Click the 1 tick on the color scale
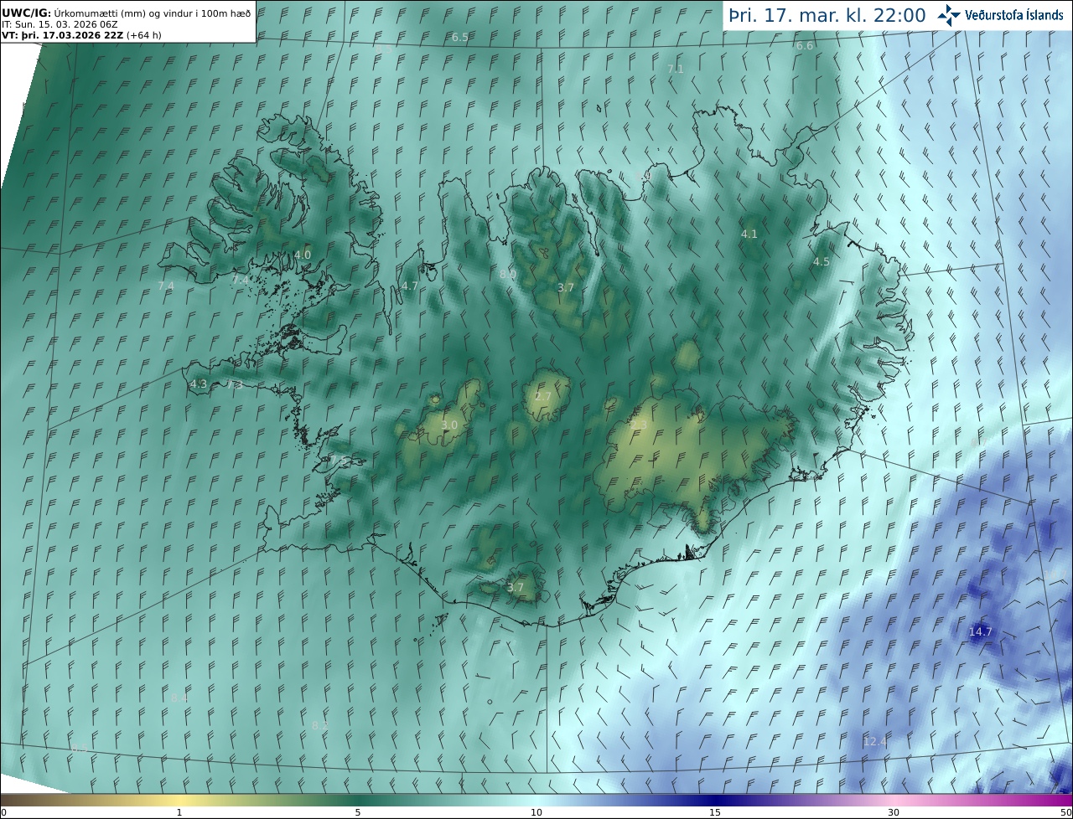The height and width of the screenshot is (819, 1073). 179,812
